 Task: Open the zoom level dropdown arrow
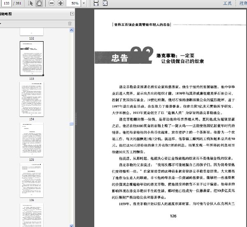[x=84, y=3]
